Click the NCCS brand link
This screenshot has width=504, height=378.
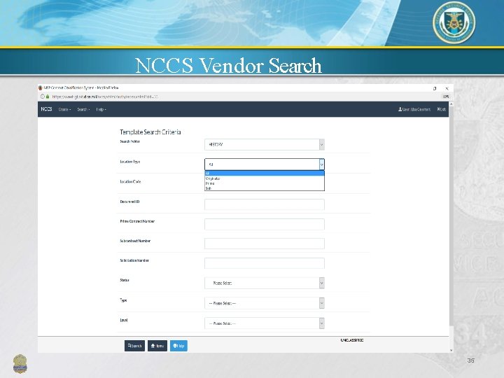pyautogui.click(x=46, y=109)
